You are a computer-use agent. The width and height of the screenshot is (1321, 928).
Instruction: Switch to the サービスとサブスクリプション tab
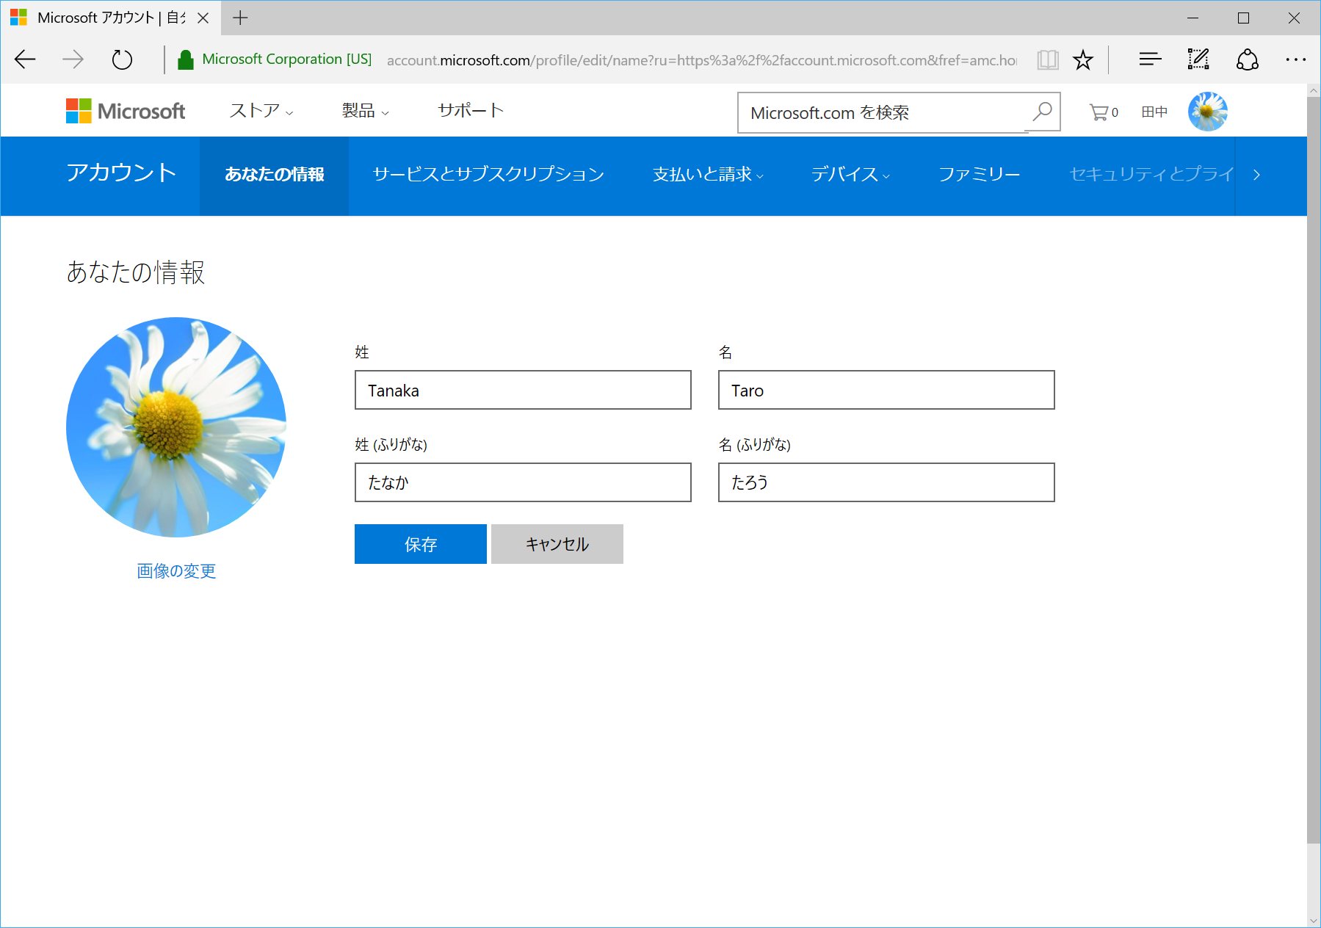coord(488,175)
